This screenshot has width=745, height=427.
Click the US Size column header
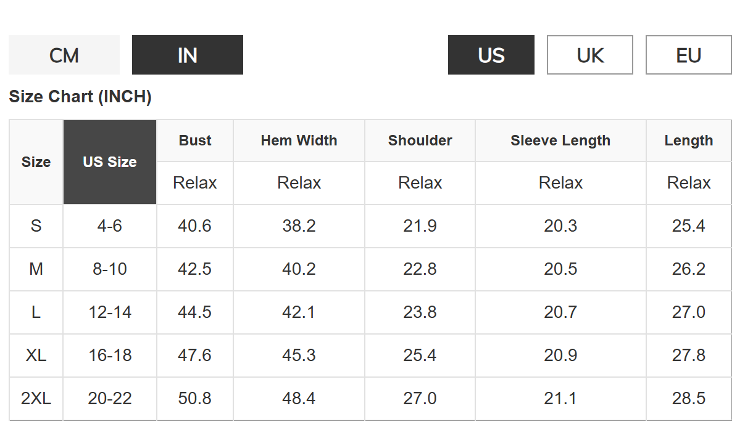pos(110,162)
